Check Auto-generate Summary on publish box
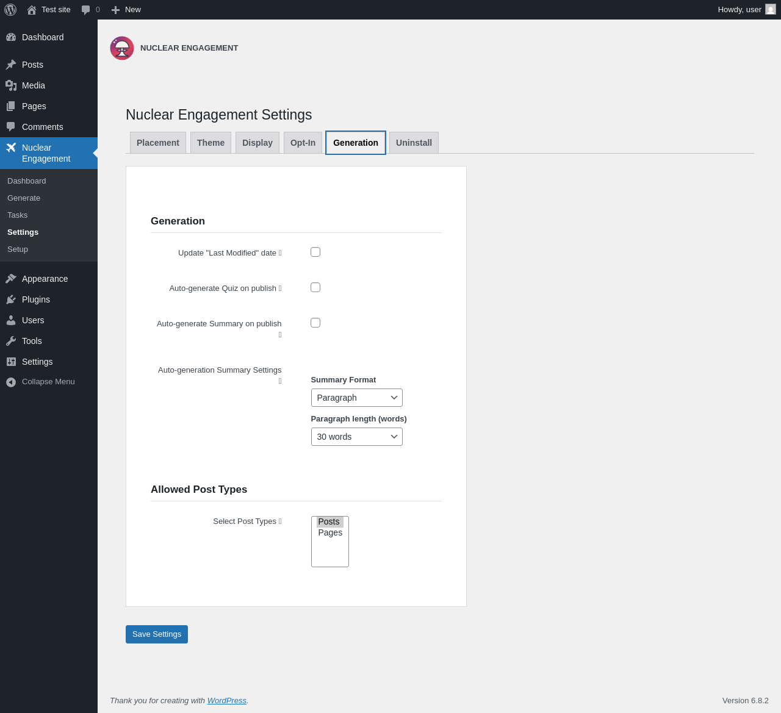Screen dimensions: 781x713 coord(315,323)
